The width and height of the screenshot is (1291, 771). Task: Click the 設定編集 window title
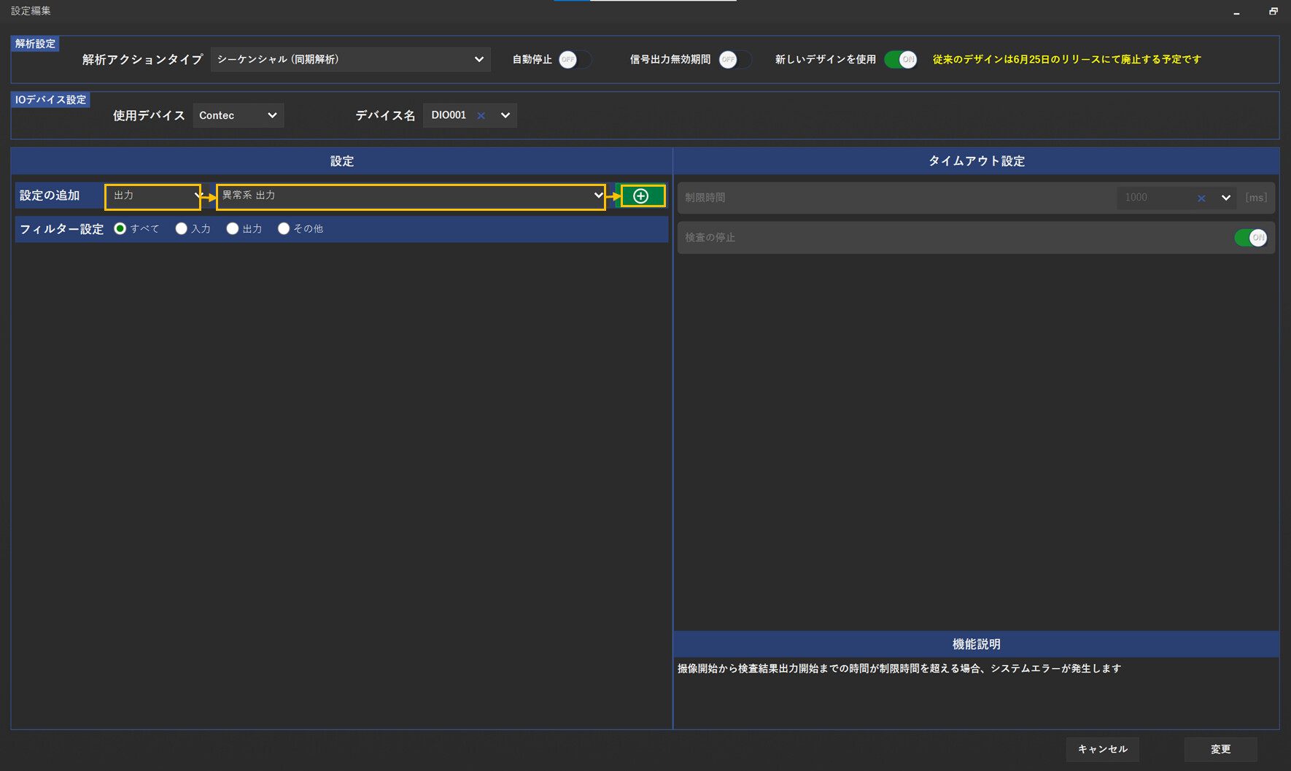(x=31, y=11)
